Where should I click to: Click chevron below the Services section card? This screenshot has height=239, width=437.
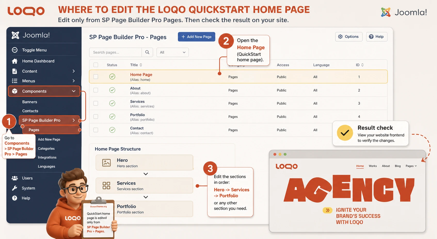[x=146, y=197]
